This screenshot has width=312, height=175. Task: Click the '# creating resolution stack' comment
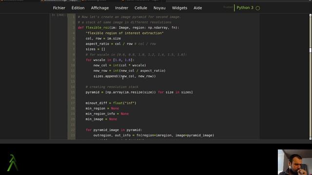point(112,87)
